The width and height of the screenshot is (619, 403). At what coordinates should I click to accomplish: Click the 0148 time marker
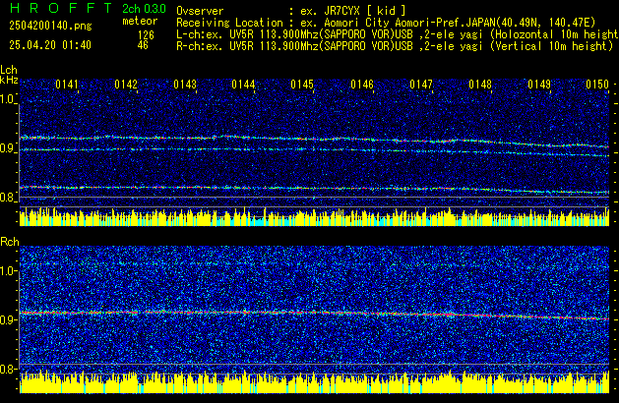[480, 85]
